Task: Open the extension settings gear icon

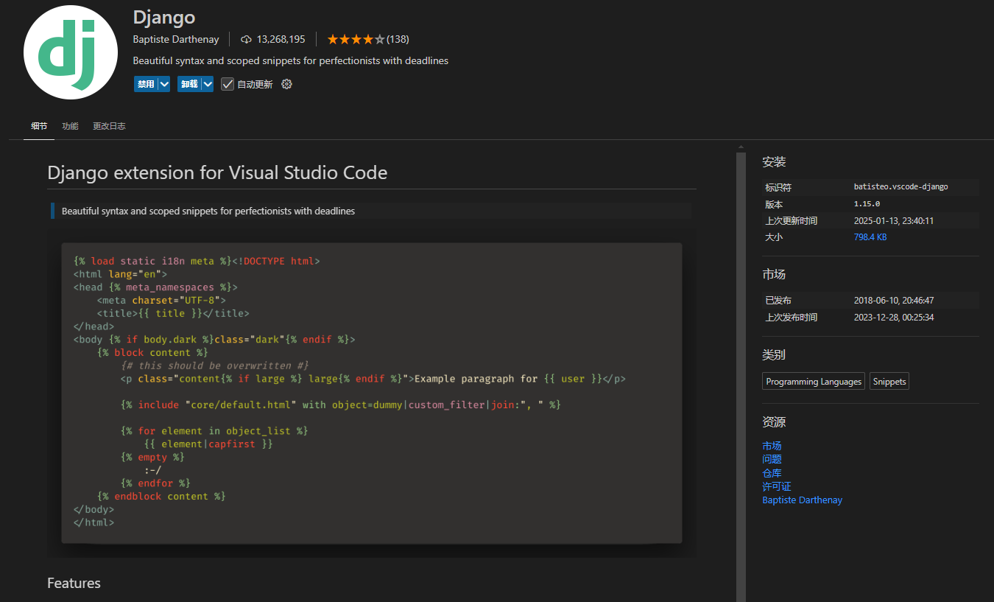Action: point(287,84)
